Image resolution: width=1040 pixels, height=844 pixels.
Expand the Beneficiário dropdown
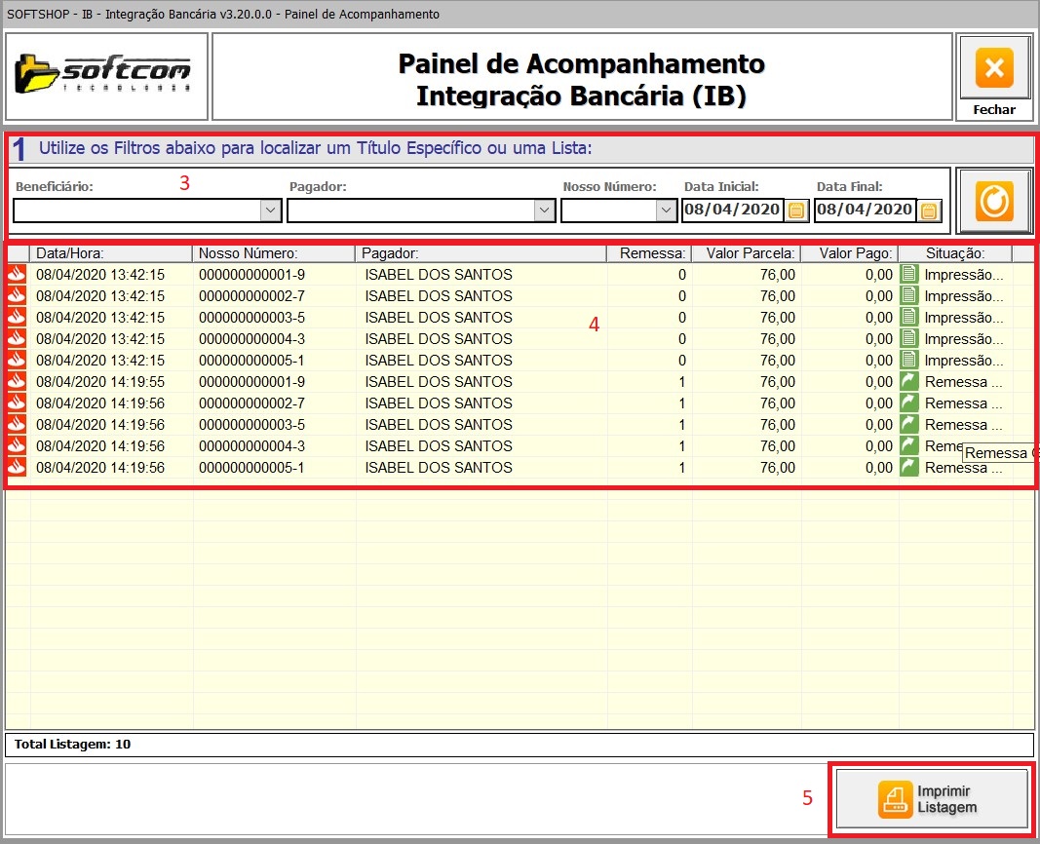click(270, 211)
